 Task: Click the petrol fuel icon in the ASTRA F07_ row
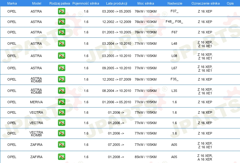(61, 11)
